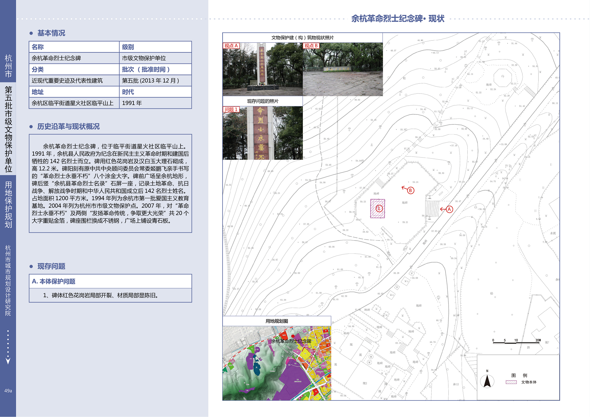
Task: Click the 现存问题 section heading
Action: tap(51, 266)
